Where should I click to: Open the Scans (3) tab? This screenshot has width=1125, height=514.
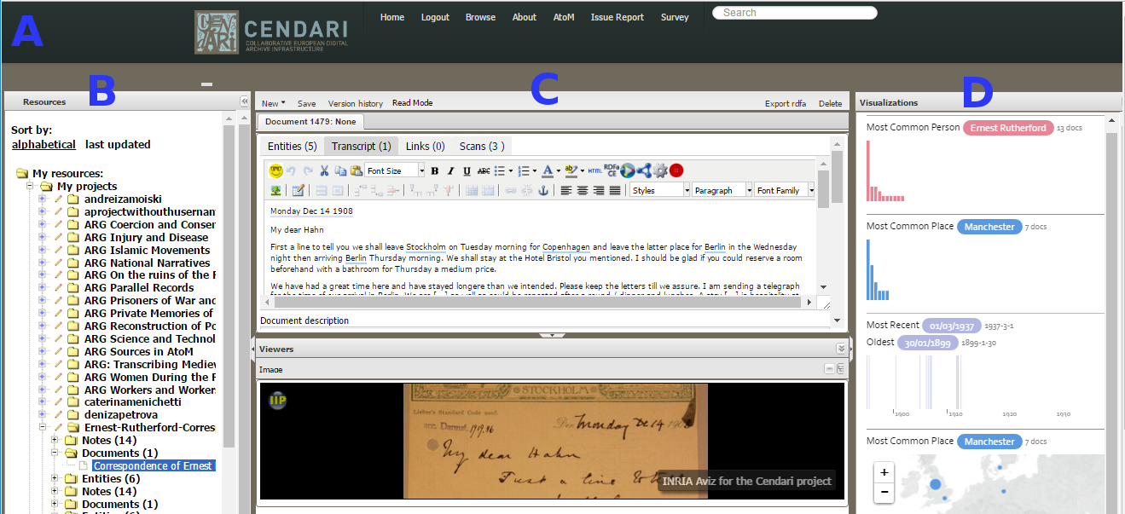[x=484, y=147]
